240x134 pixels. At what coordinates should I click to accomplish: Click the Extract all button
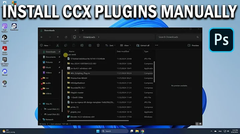143,45
